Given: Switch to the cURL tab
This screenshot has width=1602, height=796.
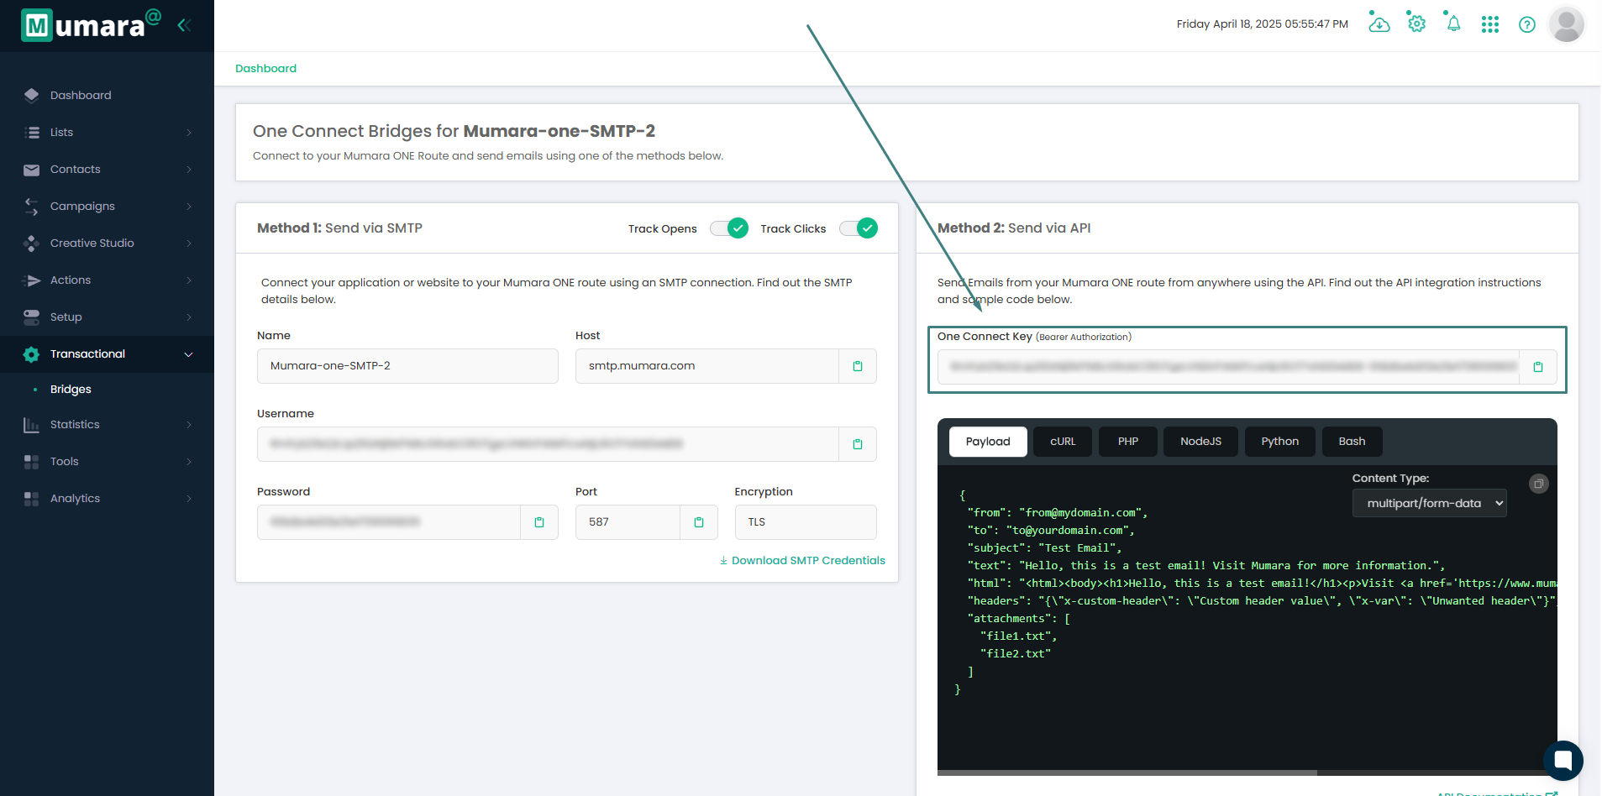Looking at the screenshot, I should 1063,442.
